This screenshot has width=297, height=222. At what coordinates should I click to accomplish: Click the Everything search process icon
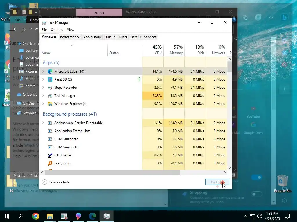(x=50, y=163)
